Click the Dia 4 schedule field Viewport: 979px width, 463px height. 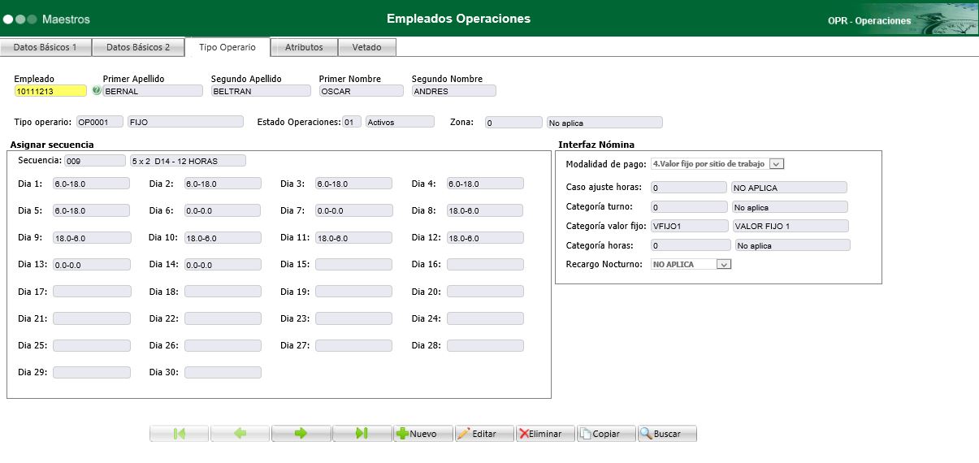pyautogui.click(x=485, y=184)
